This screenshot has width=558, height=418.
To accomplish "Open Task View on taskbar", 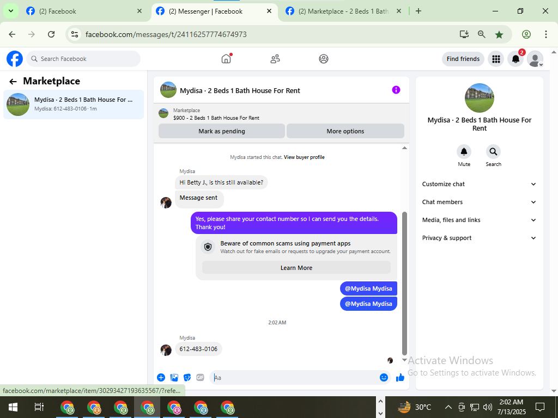I will pyautogui.click(x=39, y=407).
